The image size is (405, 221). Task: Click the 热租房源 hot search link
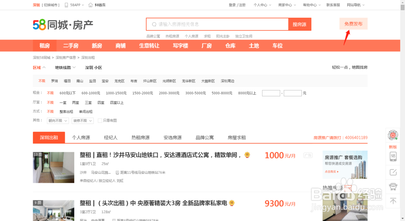[x=172, y=36]
